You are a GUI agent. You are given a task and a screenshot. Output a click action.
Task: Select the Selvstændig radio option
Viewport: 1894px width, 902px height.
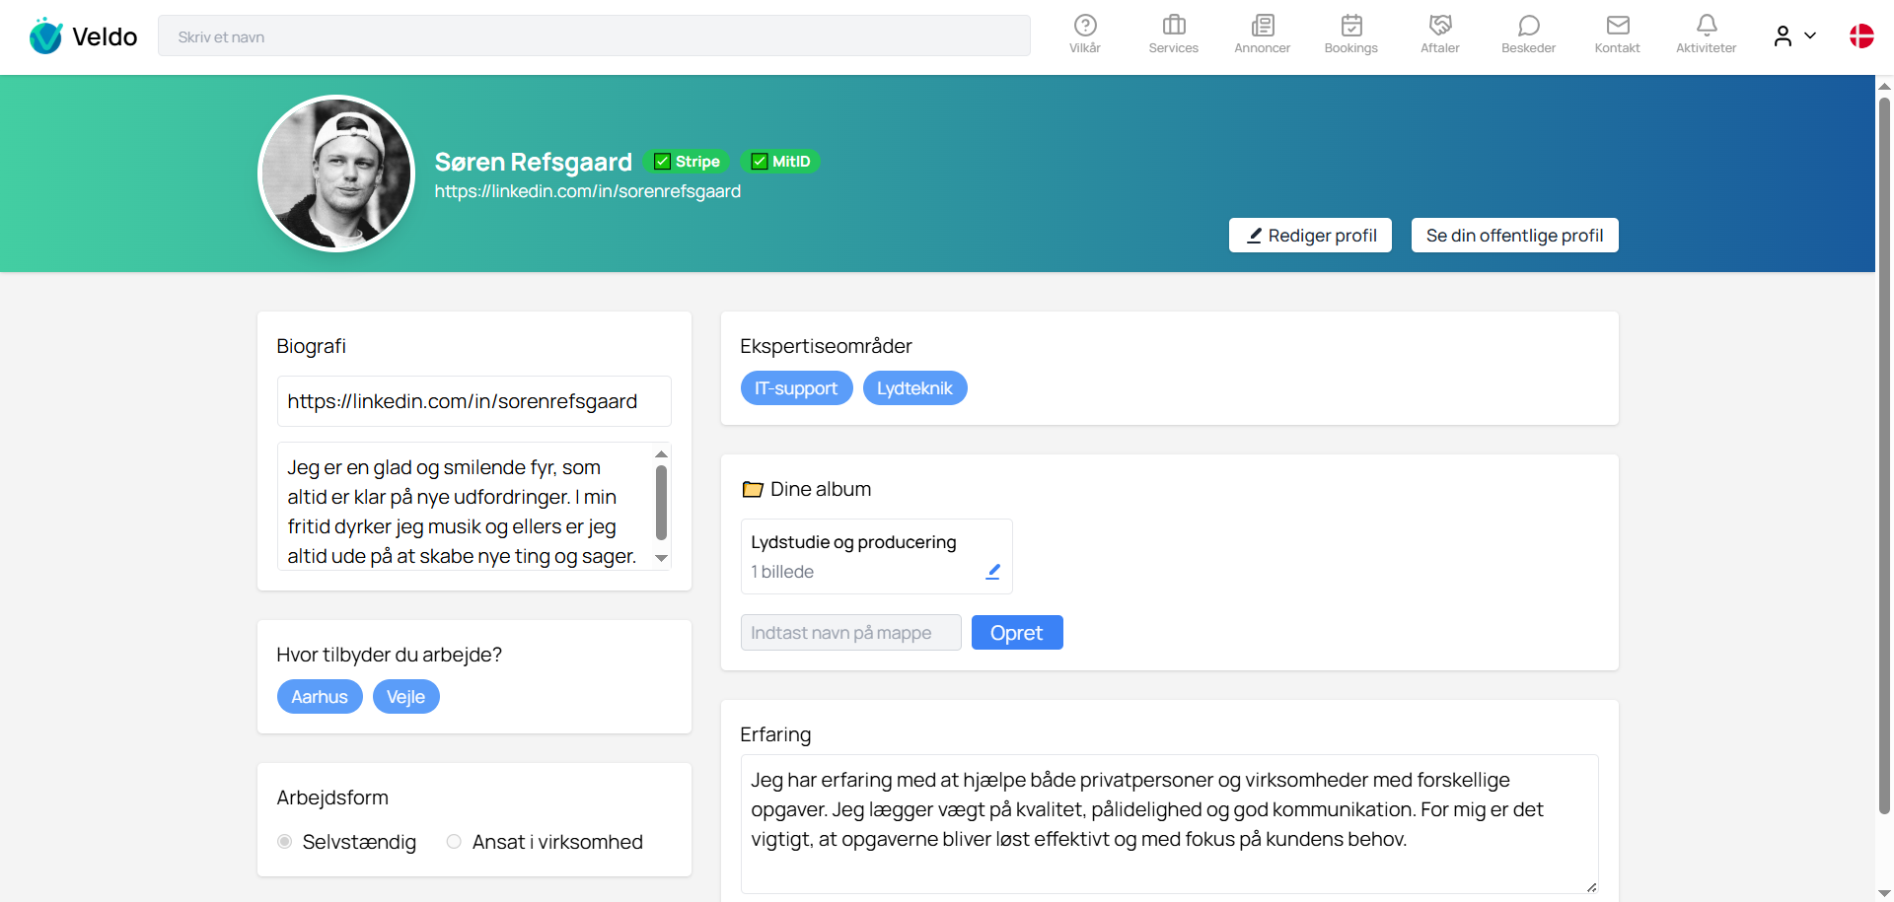285,842
